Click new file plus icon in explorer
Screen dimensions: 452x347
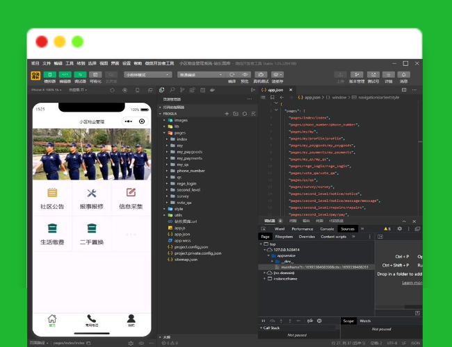[x=226, y=113]
